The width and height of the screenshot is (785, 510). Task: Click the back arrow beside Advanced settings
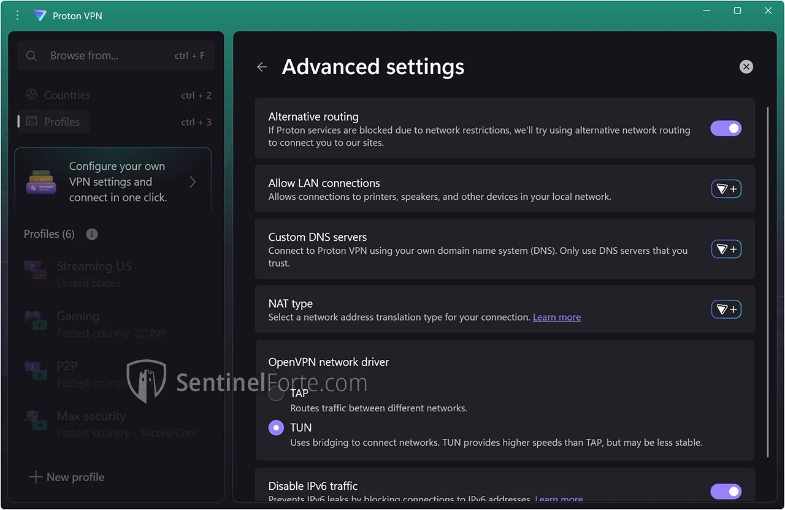click(x=262, y=67)
